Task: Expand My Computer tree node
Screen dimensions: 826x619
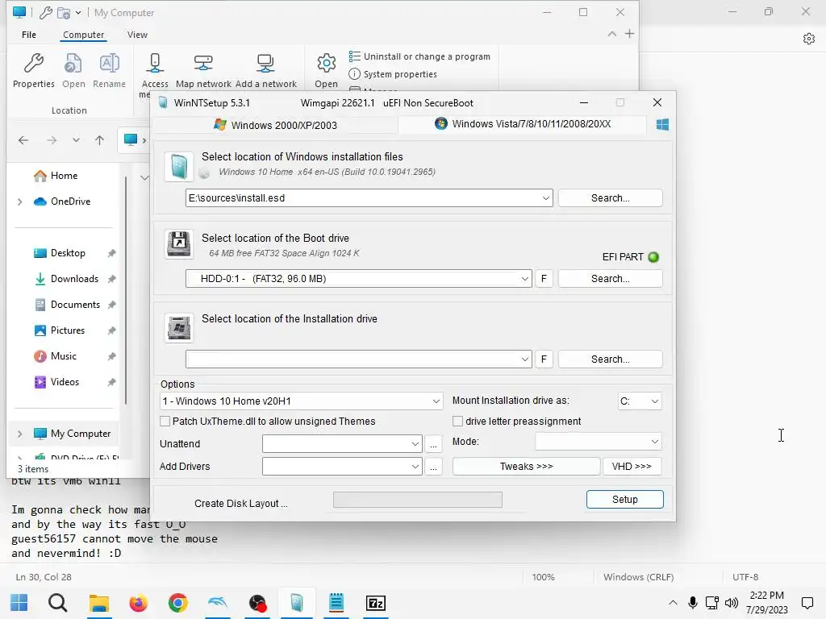Action: coord(19,434)
